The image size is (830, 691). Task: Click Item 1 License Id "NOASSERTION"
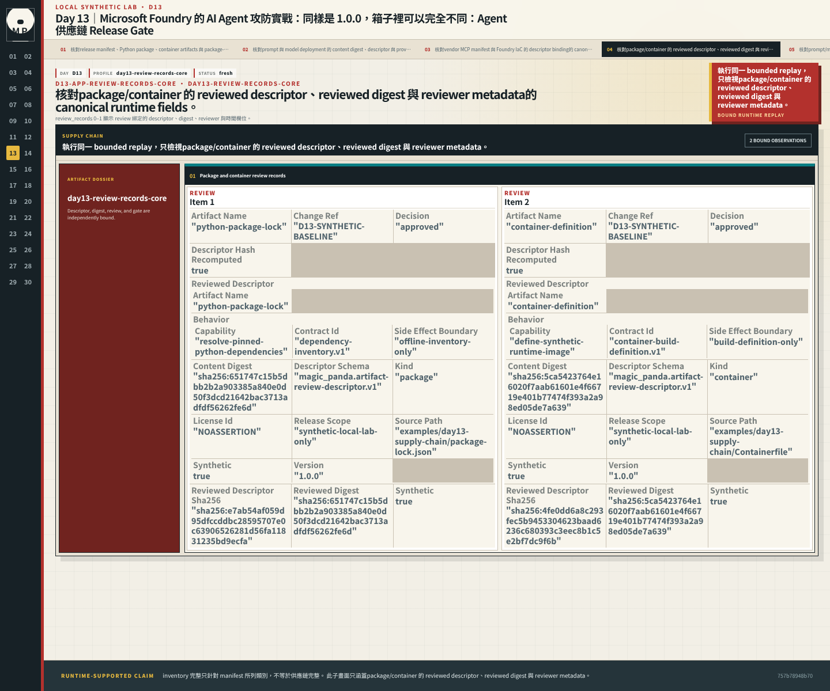coord(227,432)
